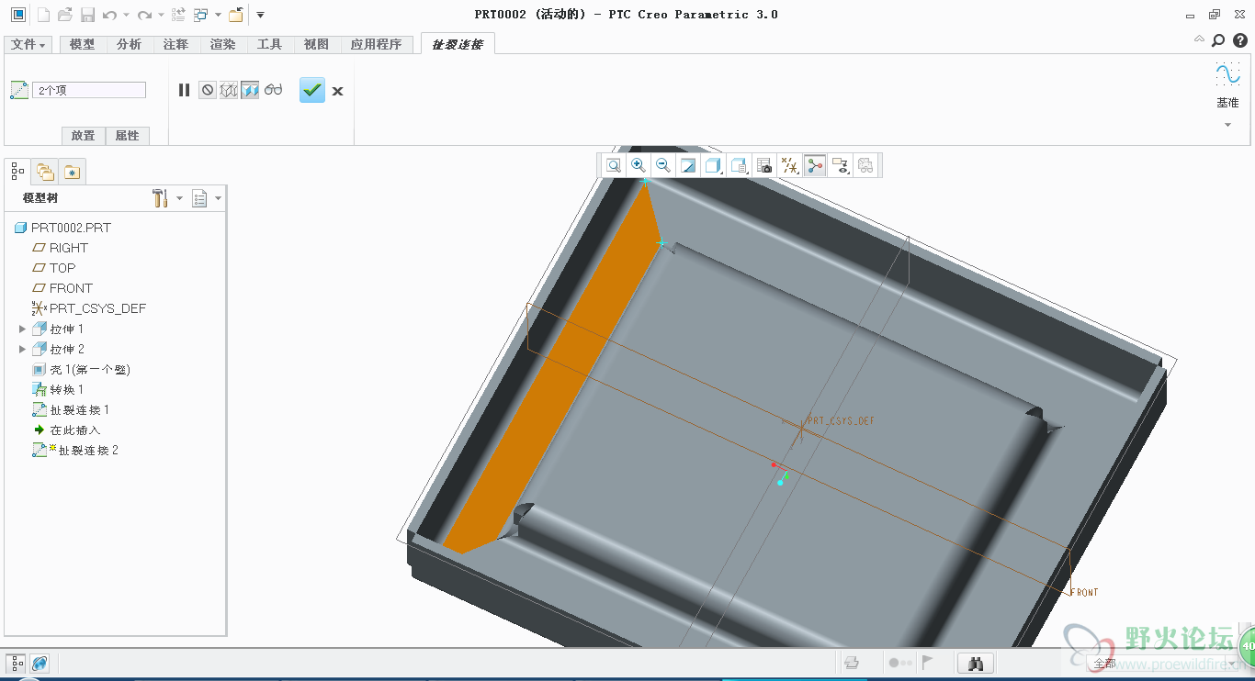The image size is (1255, 681).
Task: Toggle Unattached preview mode
Action: pos(229,90)
